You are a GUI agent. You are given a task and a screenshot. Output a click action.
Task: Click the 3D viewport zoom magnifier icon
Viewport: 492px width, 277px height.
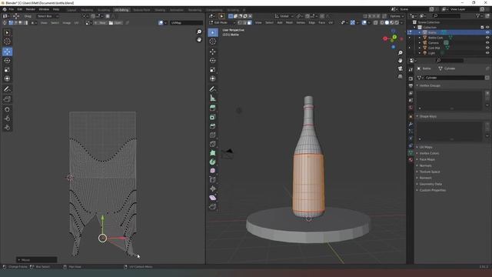pos(400,53)
